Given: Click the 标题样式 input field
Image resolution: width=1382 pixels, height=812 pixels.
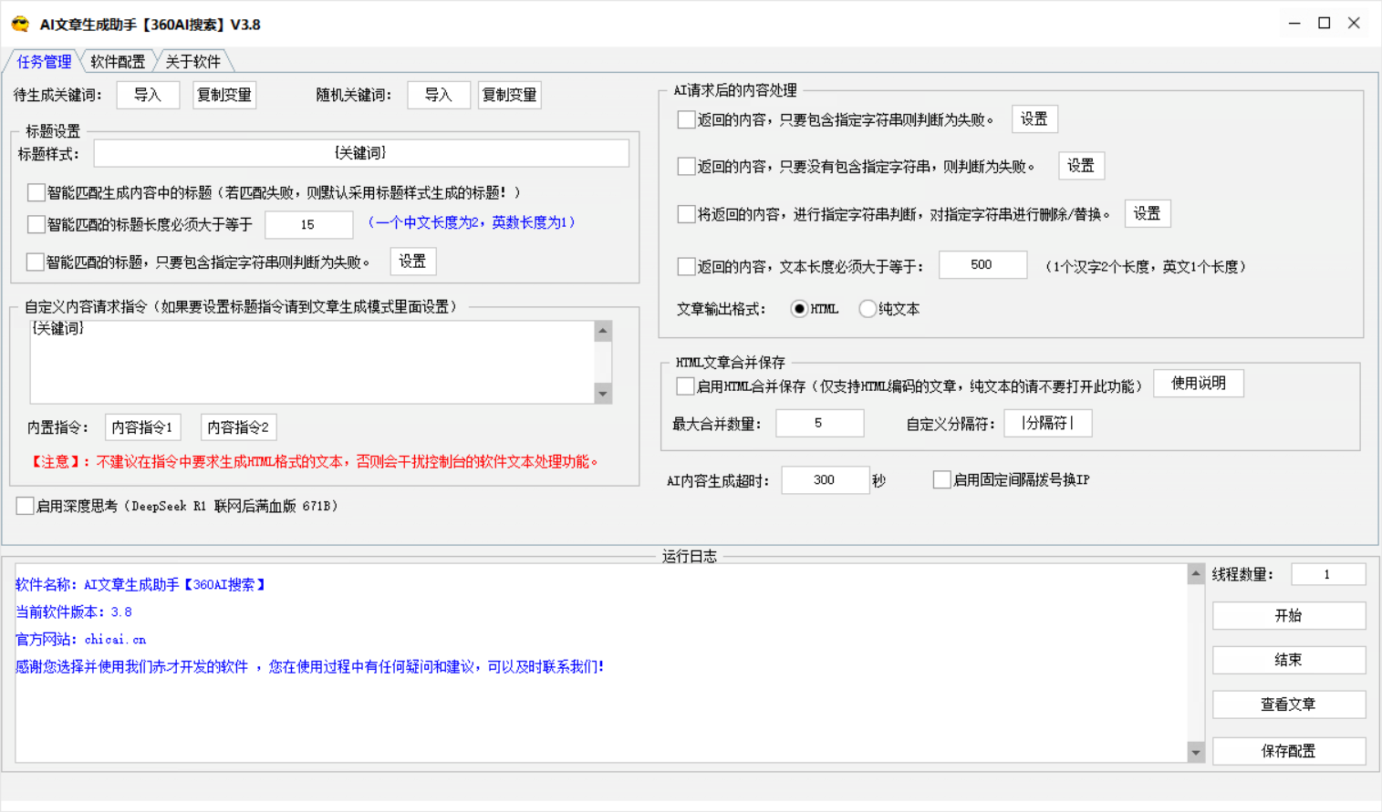Looking at the screenshot, I should [x=361, y=153].
